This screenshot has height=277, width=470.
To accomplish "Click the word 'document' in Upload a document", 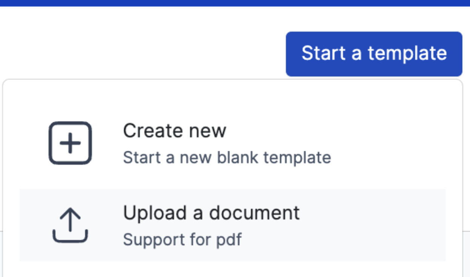I will coord(255,213).
